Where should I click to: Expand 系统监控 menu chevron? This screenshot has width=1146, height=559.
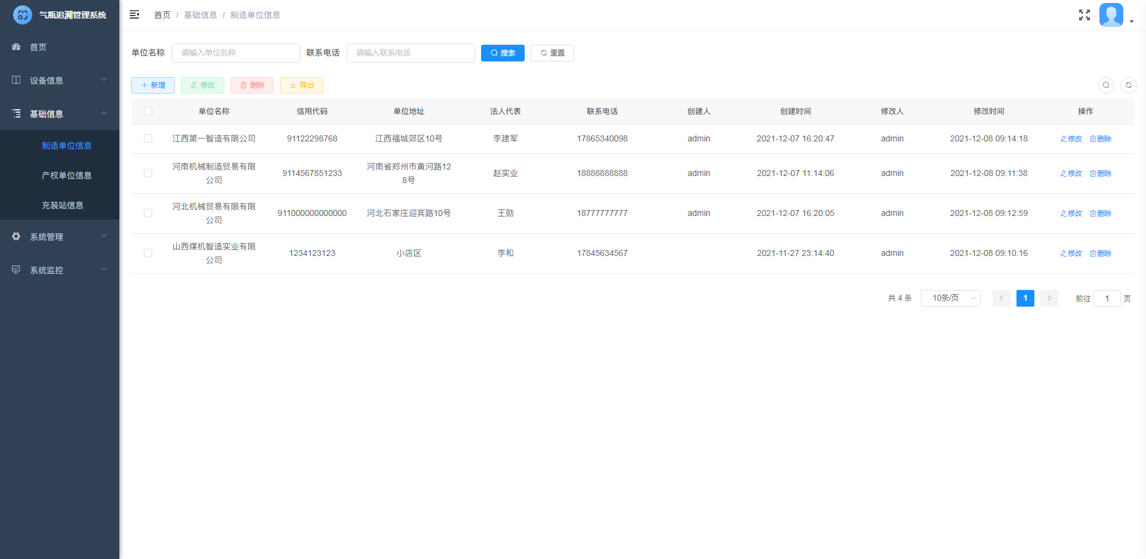click(104, 269)
